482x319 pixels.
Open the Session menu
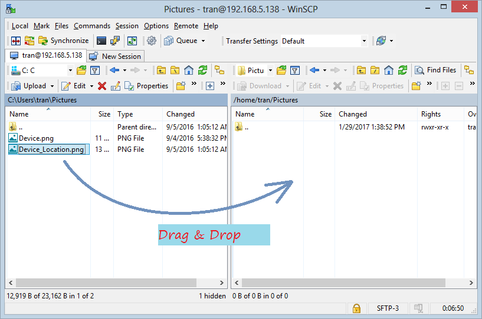coord(127,26)
